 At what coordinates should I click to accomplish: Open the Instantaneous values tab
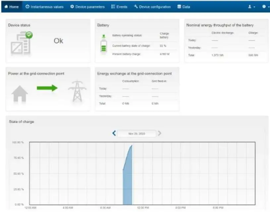[44, 7]
